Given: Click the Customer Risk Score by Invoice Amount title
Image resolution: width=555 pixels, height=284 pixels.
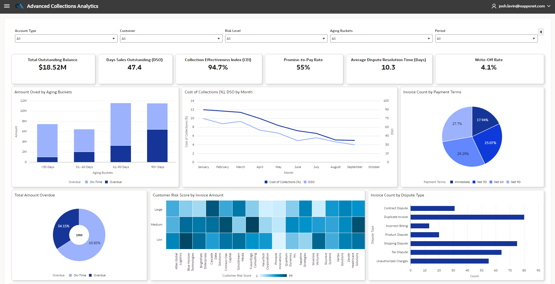Looking at the screenshot, I should coord(188,195).
